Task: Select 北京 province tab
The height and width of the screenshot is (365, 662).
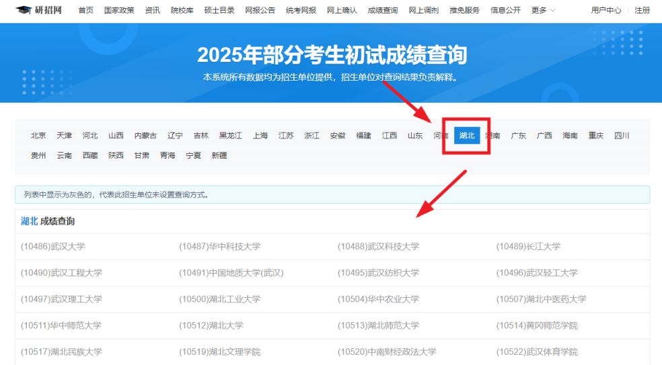Action: 38,136
